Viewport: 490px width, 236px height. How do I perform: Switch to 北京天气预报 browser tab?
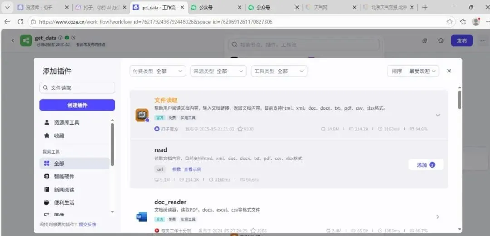[389, 7]
